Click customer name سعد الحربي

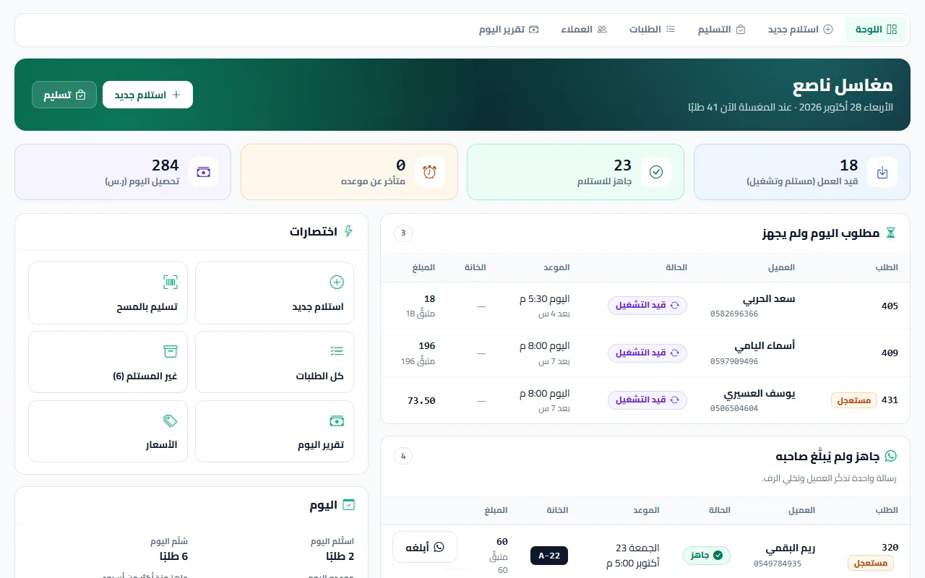coord(769,298)
